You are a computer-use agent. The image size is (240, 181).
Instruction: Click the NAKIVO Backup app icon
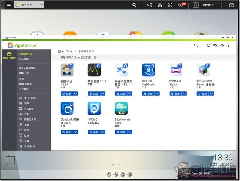pyautogui.click(x=94, y=108)
